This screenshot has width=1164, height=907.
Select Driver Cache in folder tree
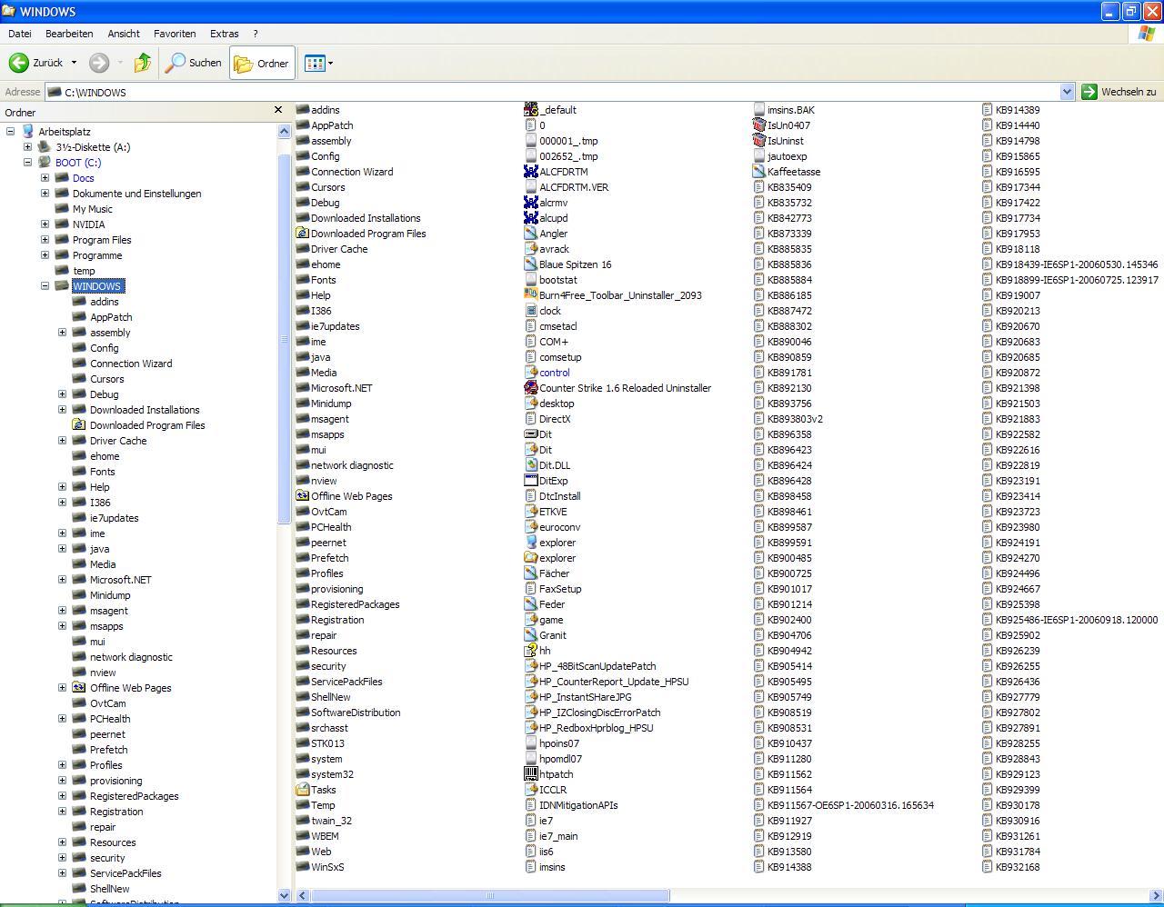118,441
